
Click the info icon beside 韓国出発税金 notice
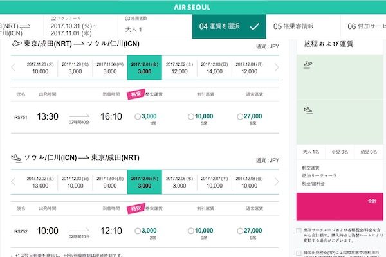[299, 253]
